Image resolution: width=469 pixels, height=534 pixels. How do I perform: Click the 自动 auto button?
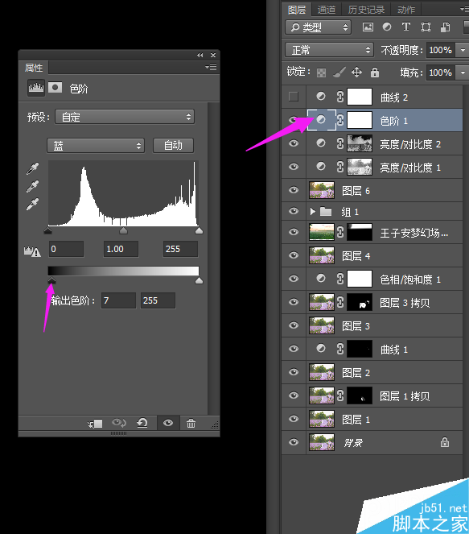click(x=174, y=146)
